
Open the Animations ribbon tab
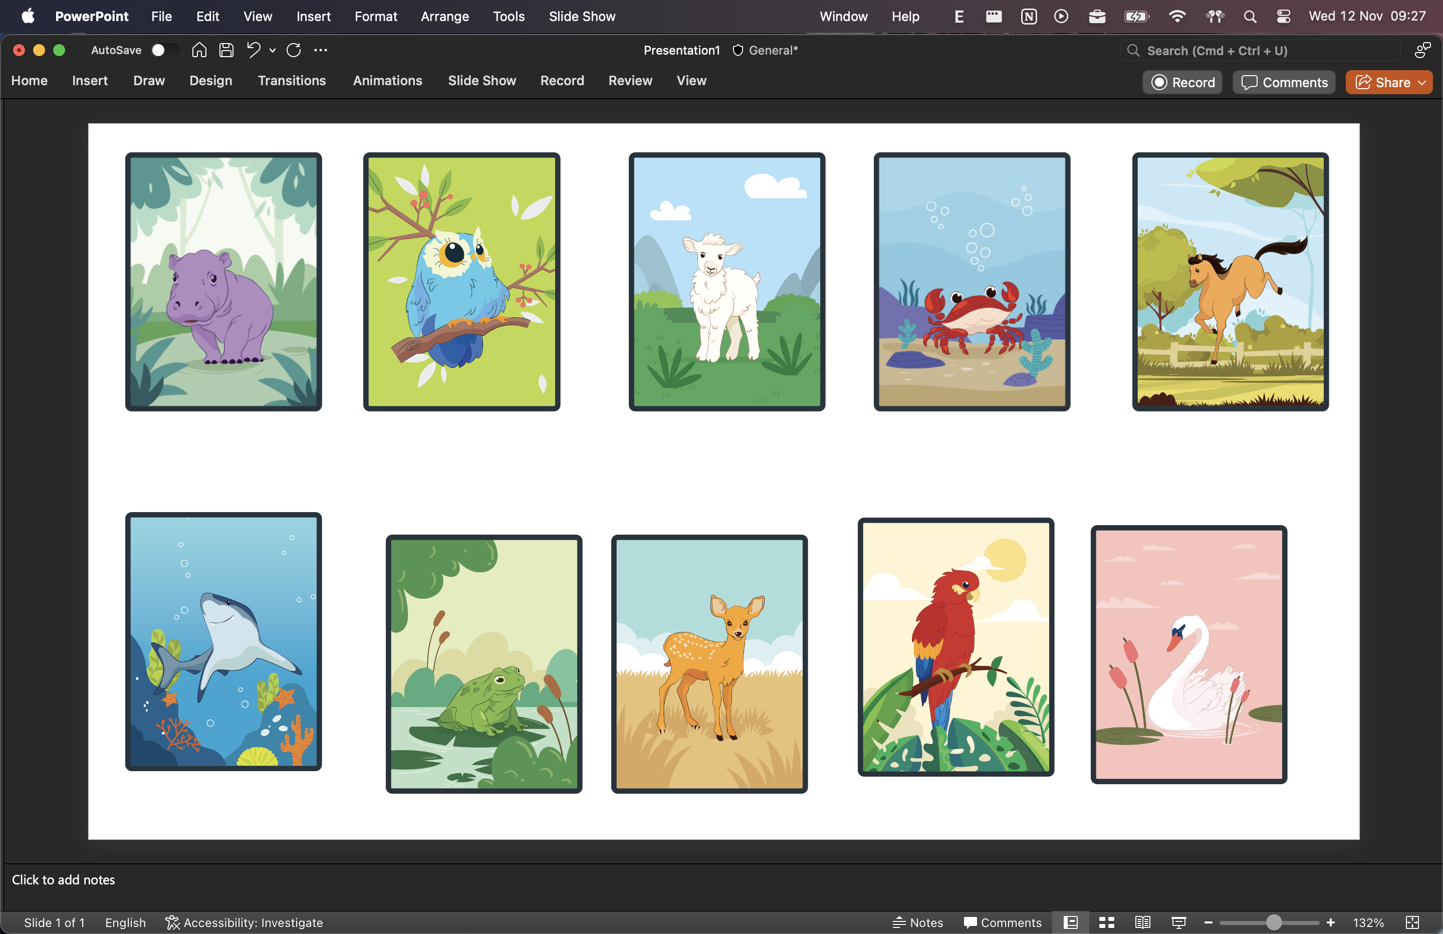387,81
